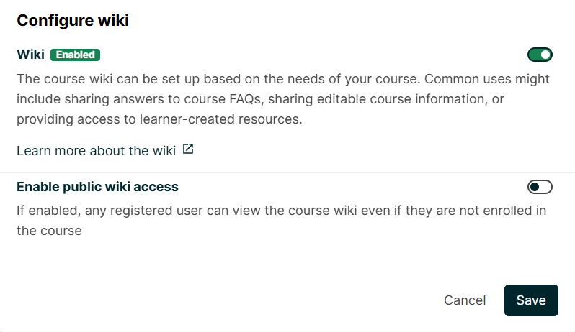Click the bold "Wiki" section label
575x332 pixels.
click(30, 55)
